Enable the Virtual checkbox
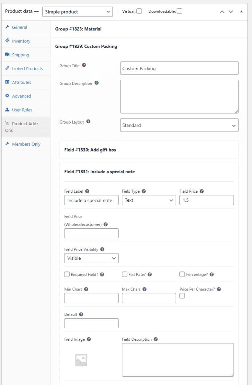252x385 pixels. 140,11
